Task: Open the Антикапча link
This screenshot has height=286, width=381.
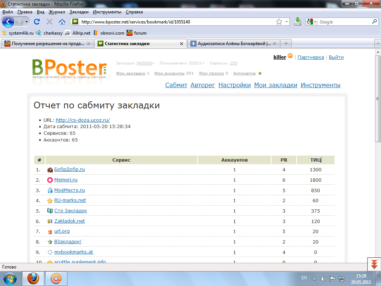Action: (x=244, y=73)
